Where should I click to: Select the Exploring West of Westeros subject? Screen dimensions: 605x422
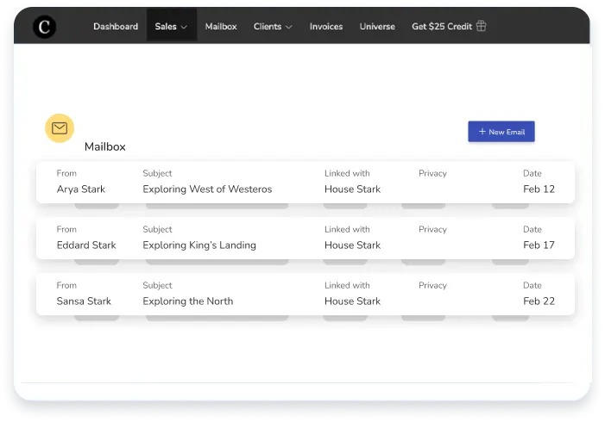pyautogui.click(x=207, y=189)
